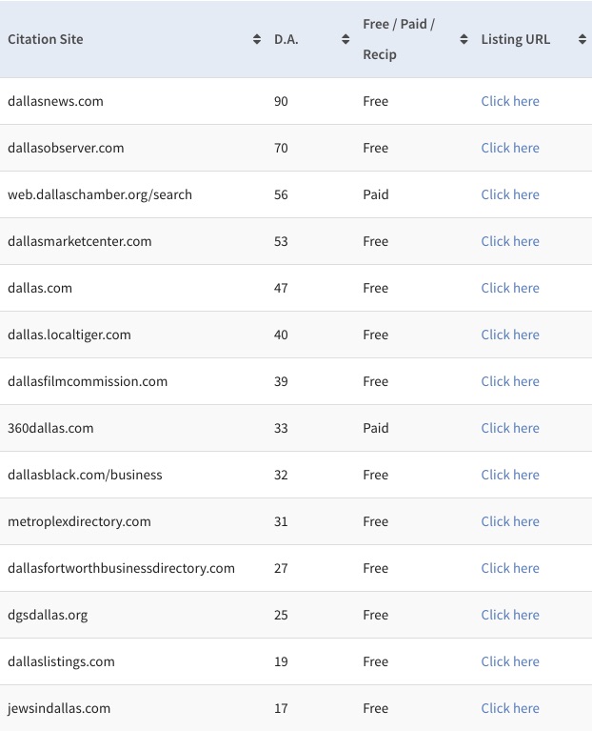Open Click here link for dallas.com
Viewport: 592px width, 731px height.
tap(510, 288)
